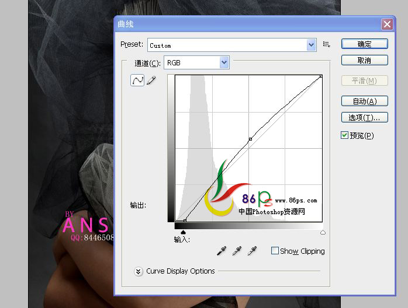Click the 确定 OK button
Viewport: 408px width, 308px height.
click(x=365, y=44)
